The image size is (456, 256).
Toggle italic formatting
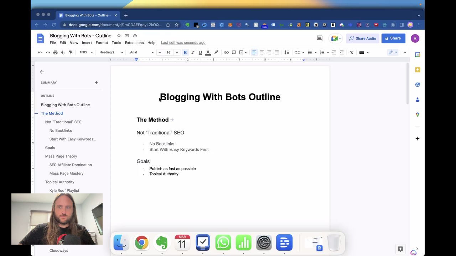click(x=193, y=53)
